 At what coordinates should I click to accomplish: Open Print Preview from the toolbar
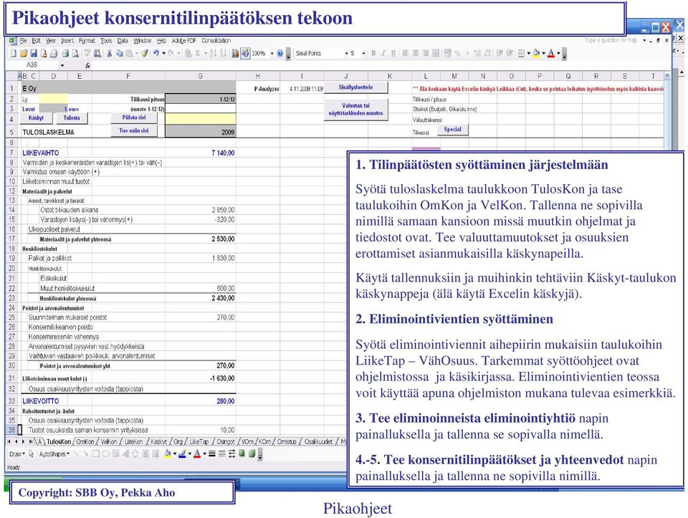point(75,53)
